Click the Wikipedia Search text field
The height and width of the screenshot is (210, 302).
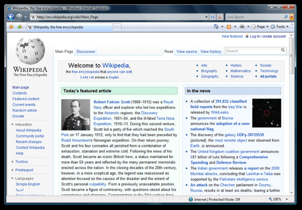click(x=252, y=51)
